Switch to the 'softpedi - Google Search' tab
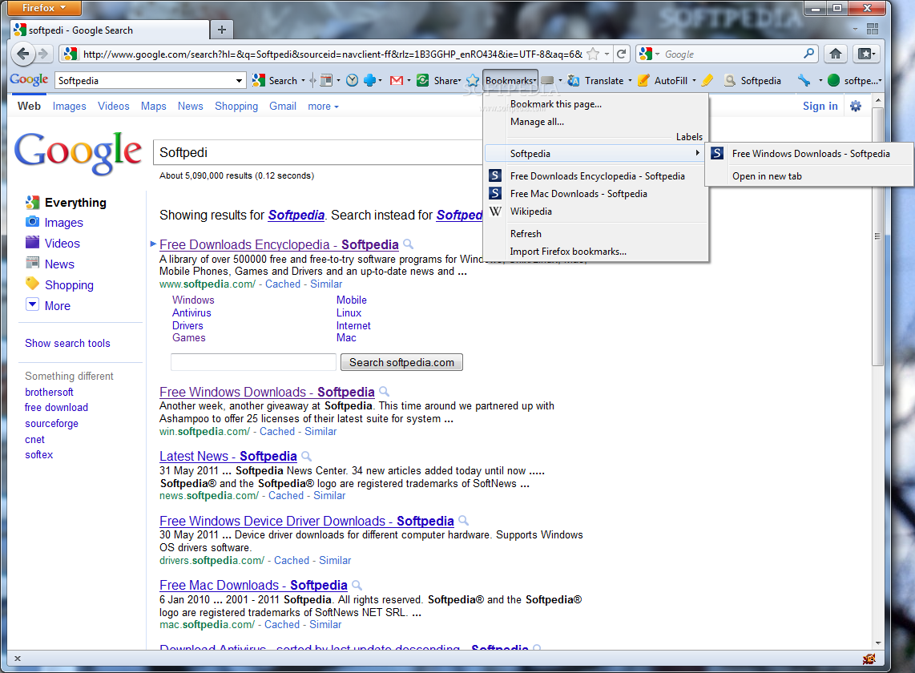The height and width of the screenshot is (673, 915). click(x=110, y=30)
